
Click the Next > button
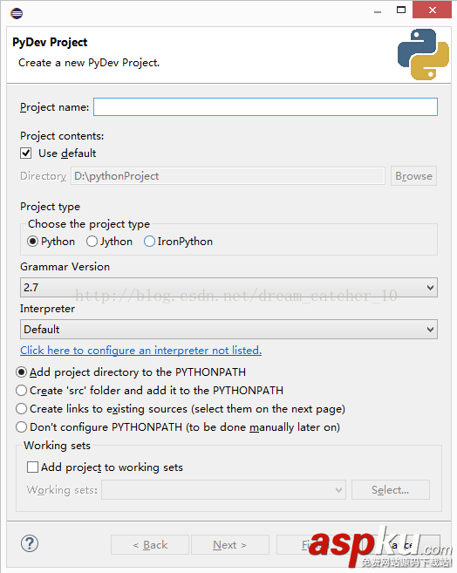coord(229,545)
